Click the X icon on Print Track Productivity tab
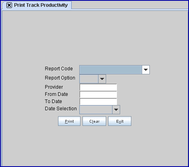The height and width of the screenshot is (167, 189). (9, 5)
